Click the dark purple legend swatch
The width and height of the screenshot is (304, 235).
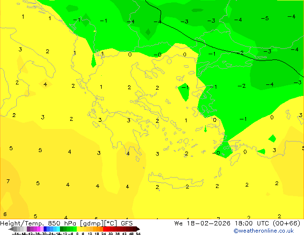(28, 229)
